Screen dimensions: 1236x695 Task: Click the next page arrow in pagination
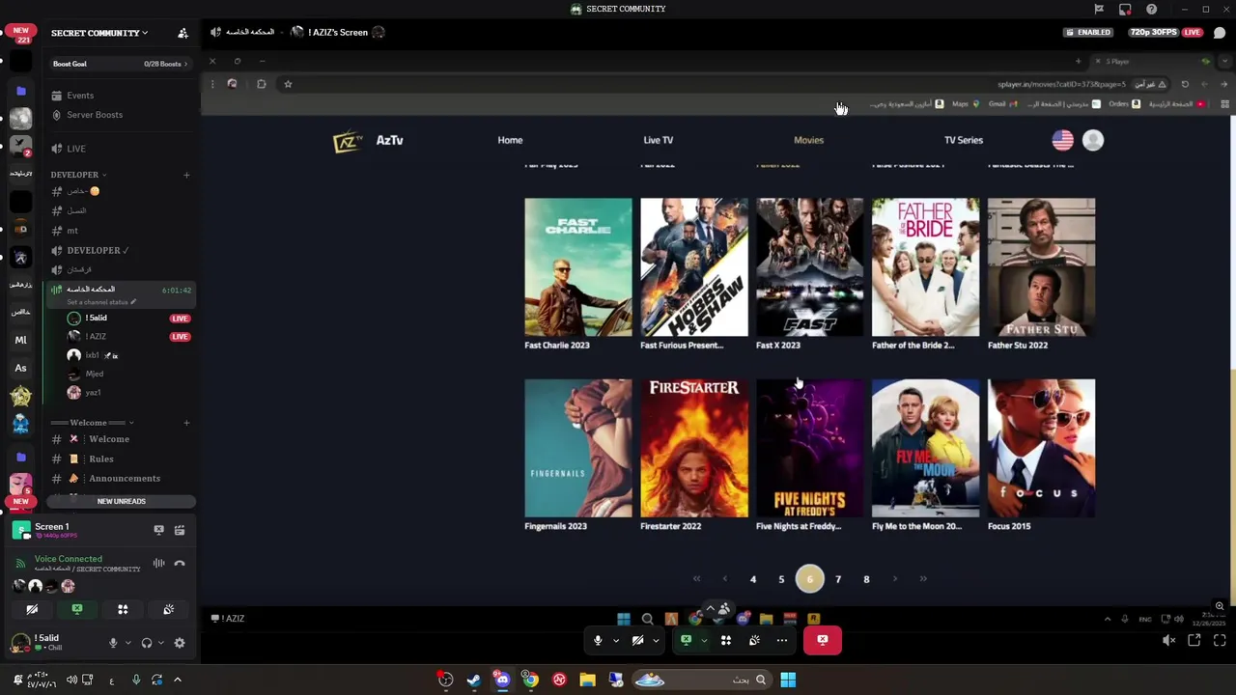pyautogui.click(x=895, y=579)
